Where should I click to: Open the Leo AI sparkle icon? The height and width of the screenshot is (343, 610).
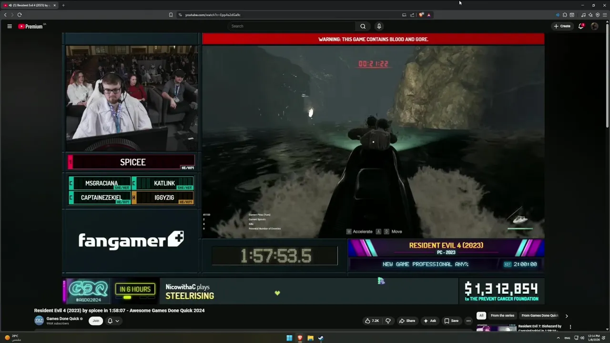[590, 15]
